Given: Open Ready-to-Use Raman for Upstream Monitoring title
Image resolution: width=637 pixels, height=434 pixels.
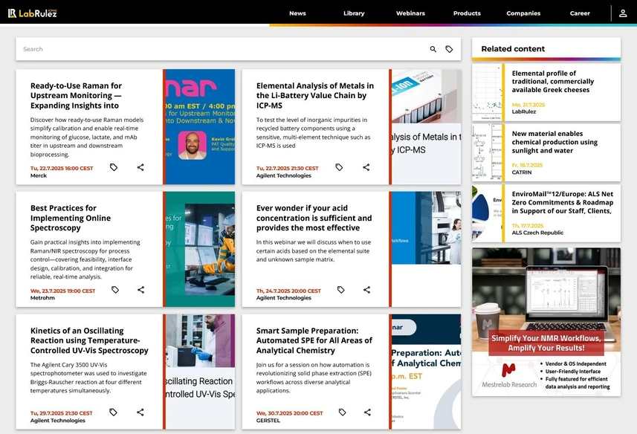Looking at the screenshot, I should 76,95.
